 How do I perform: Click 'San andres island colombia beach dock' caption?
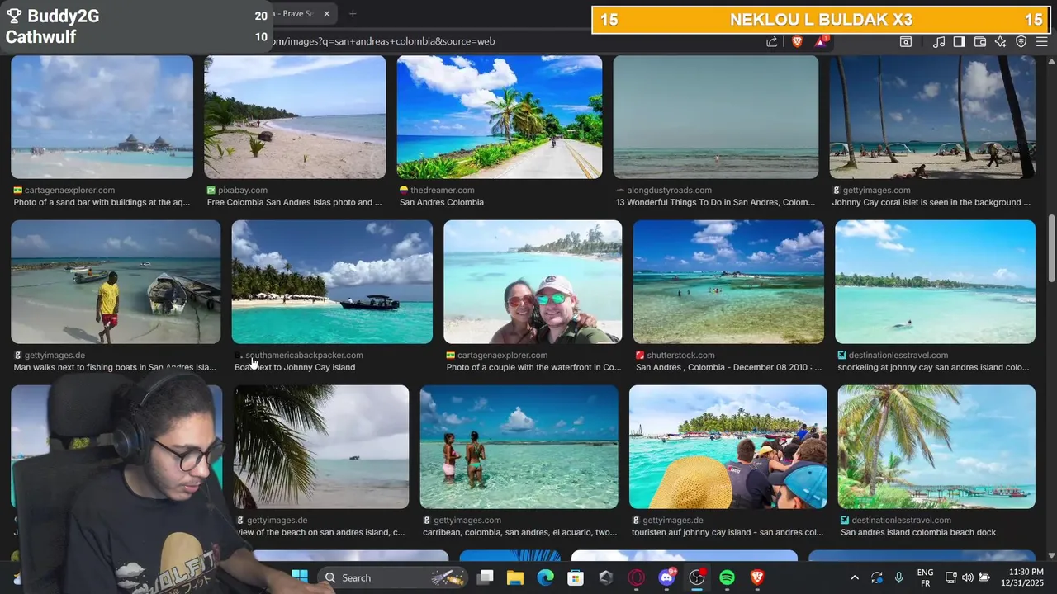(x=918, y=532)
